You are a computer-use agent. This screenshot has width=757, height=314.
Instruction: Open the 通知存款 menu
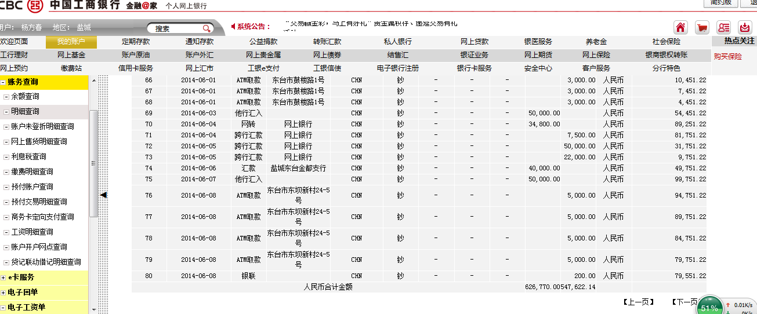coord(200,42)
